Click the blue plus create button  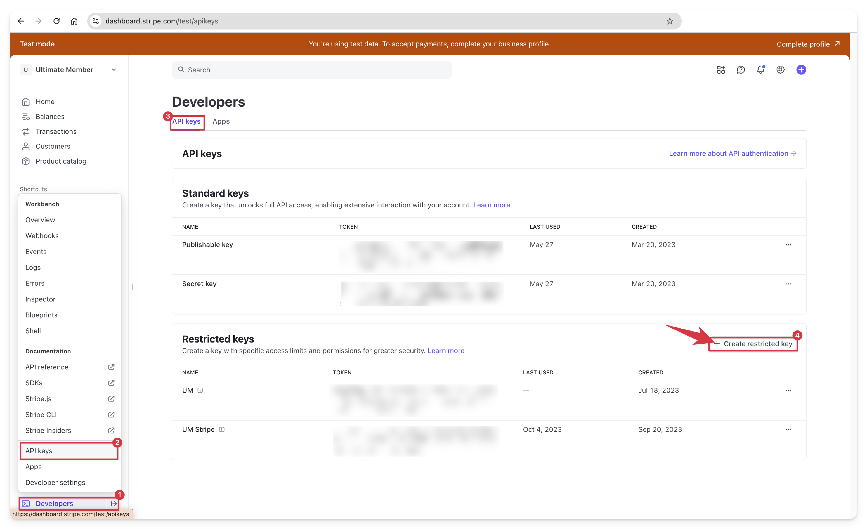[x=801, y=70]
